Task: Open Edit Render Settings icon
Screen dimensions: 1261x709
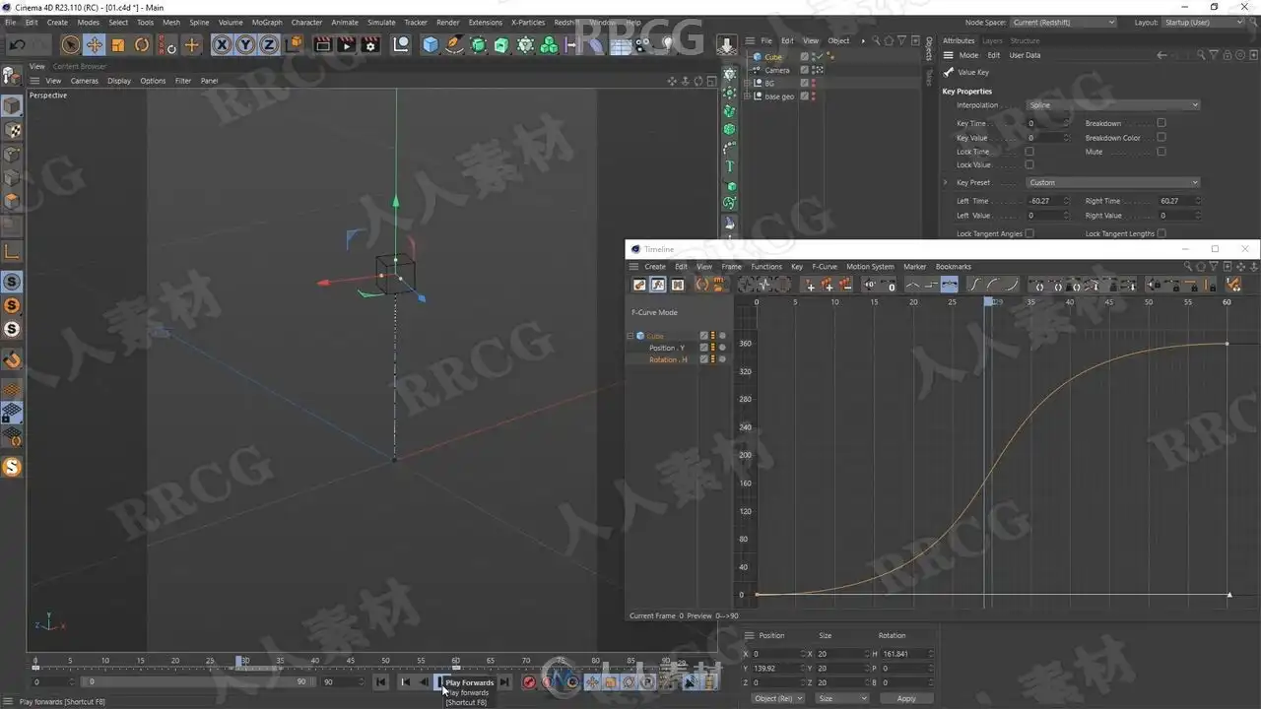Action: (x=370, y=44)
